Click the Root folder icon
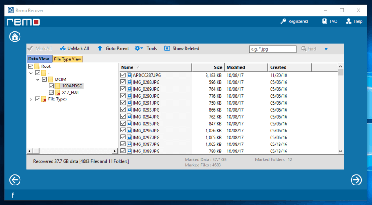This screenshot has width=372, height=205. pyautogui.click(x=37, y=66)
